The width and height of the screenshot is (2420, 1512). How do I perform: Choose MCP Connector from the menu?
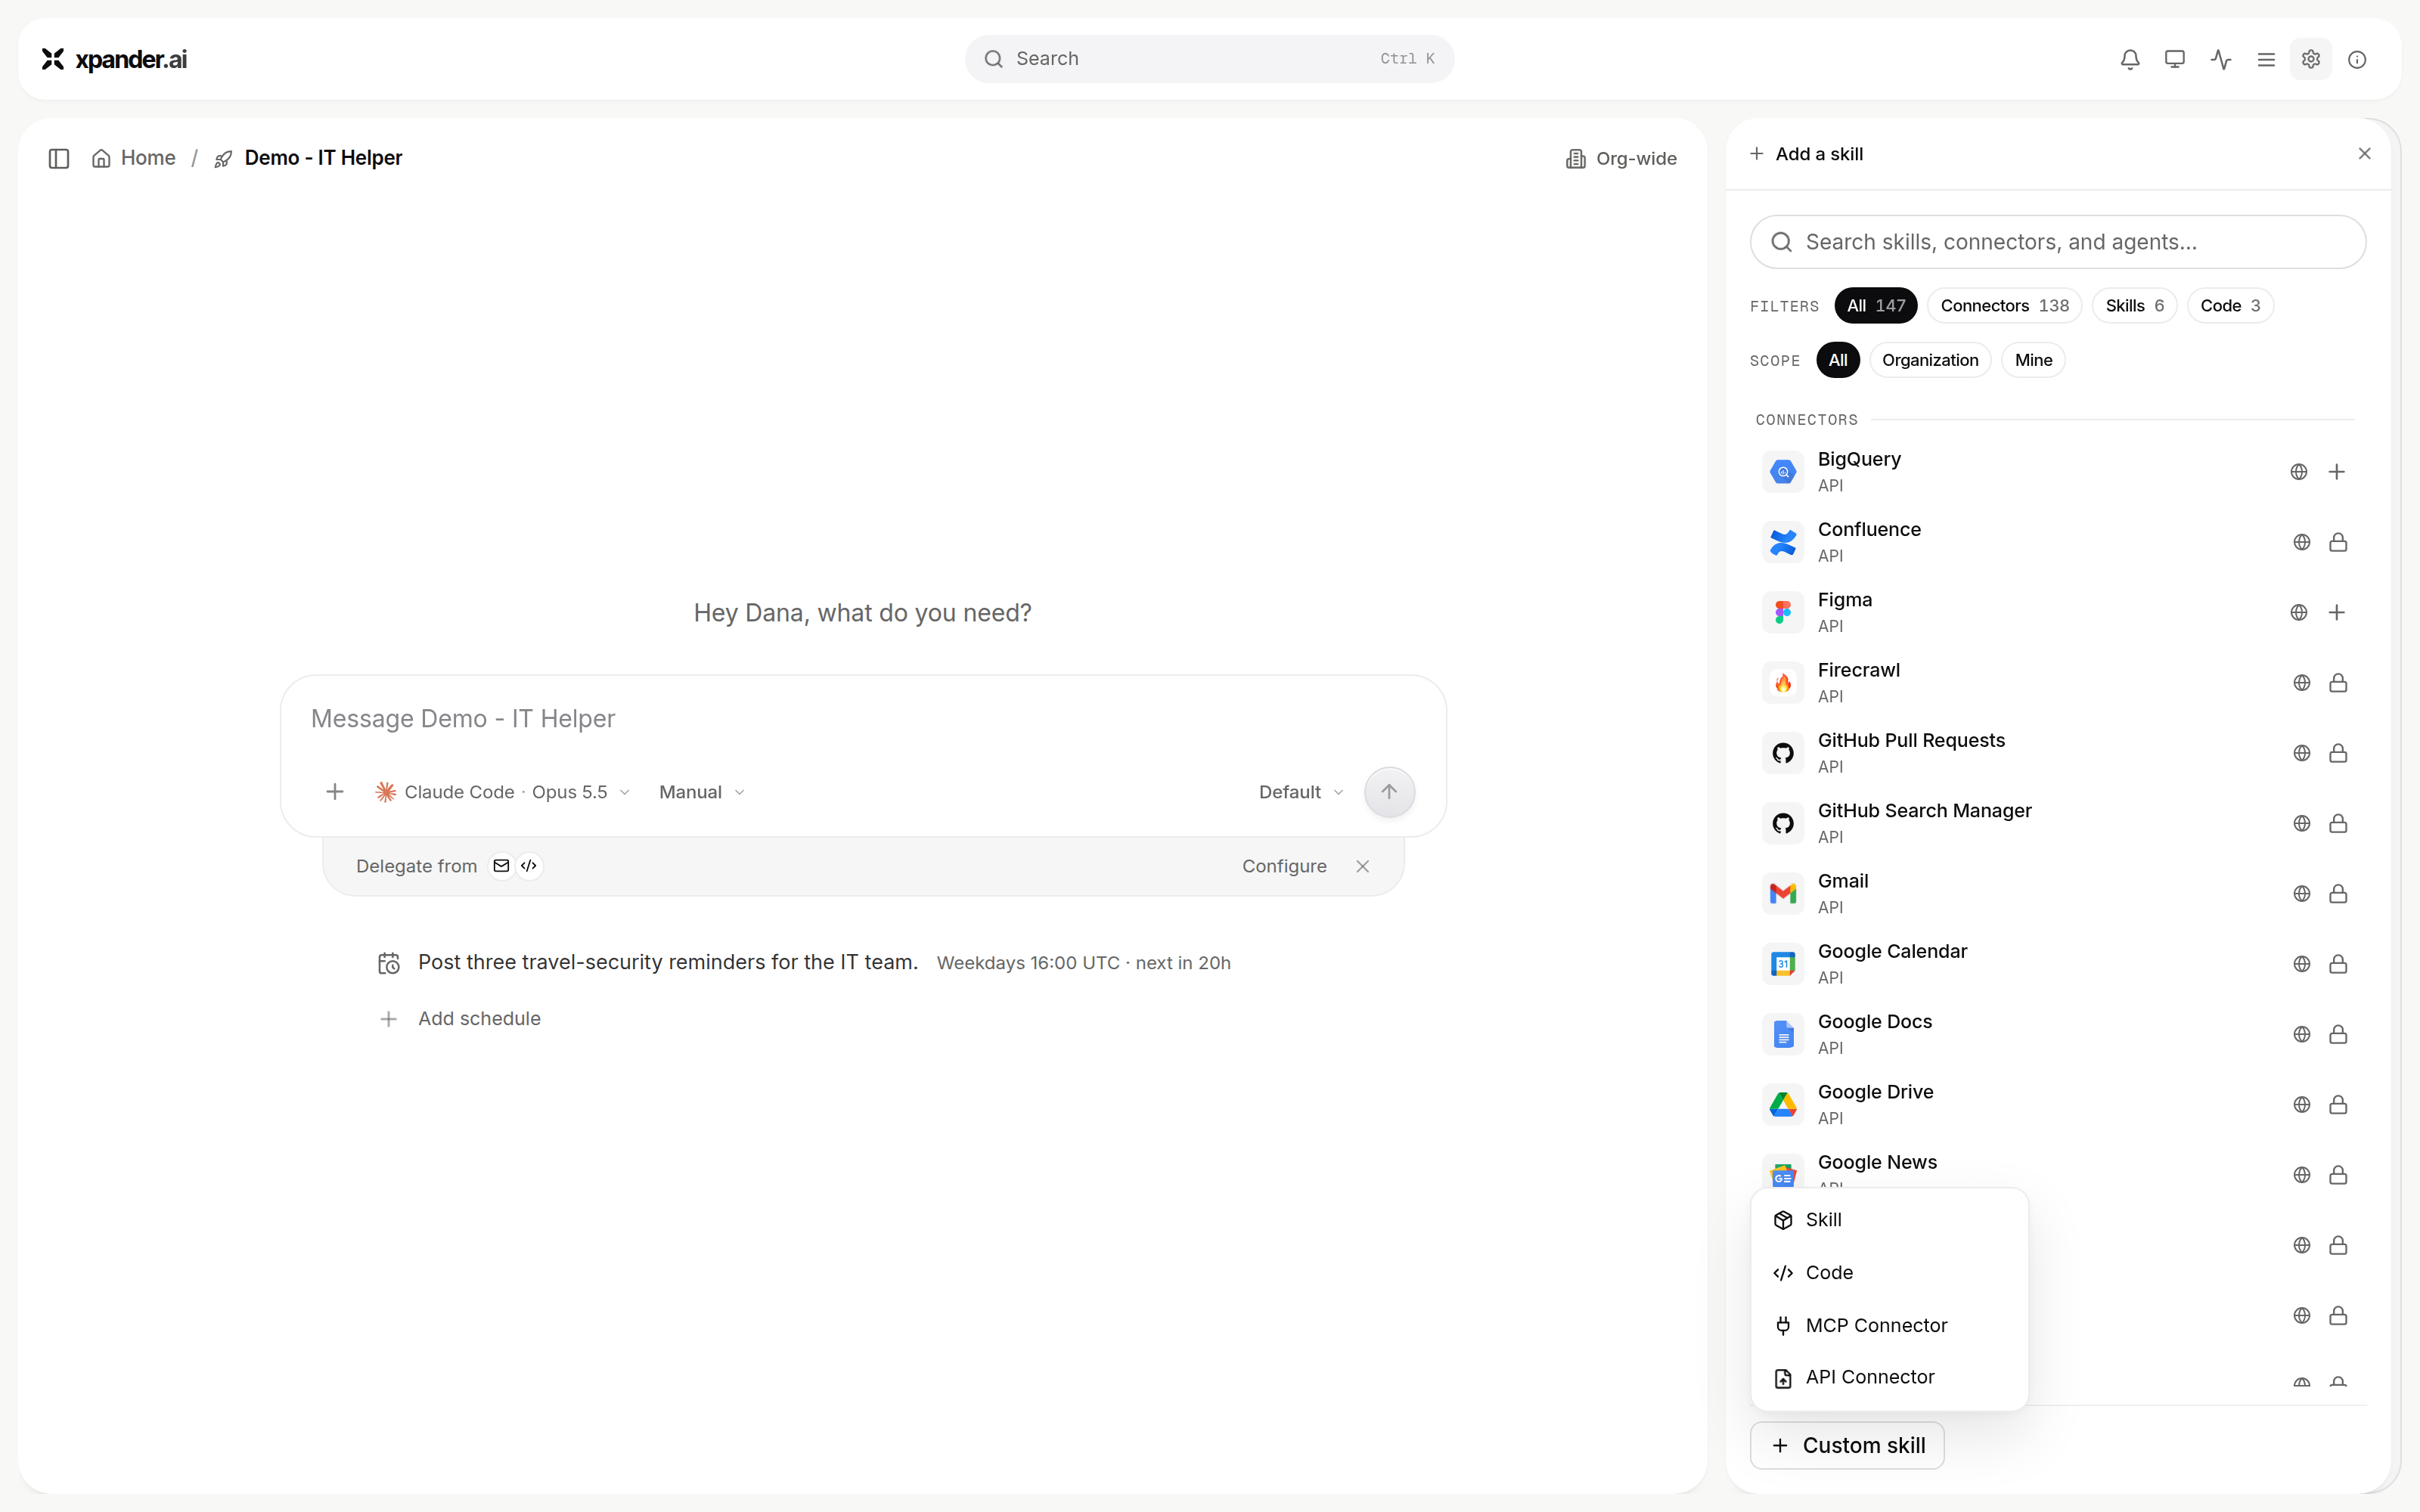click(x=1889, y=1326)
